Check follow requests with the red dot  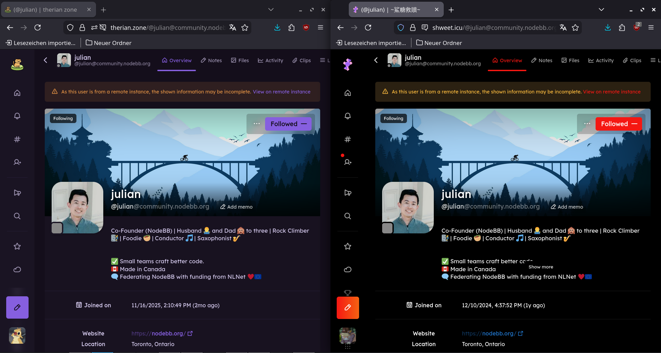(348, 162)
